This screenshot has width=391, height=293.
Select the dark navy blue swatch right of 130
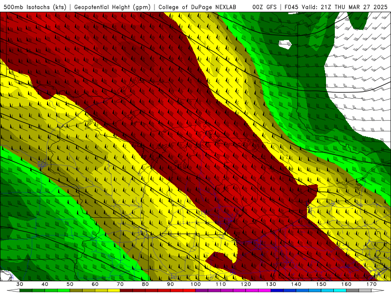click(277, 291)
